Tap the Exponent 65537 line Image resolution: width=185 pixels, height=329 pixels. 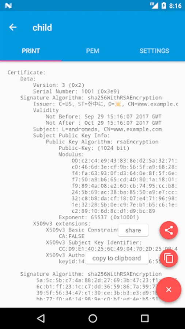click(99, 218)
